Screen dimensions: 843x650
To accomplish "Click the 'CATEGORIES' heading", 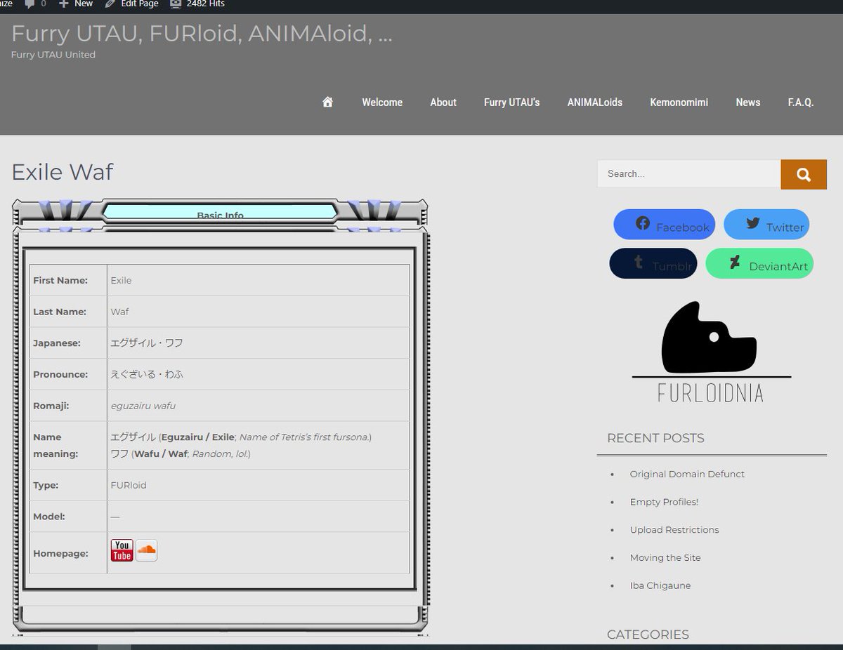I will coord(648,635).
